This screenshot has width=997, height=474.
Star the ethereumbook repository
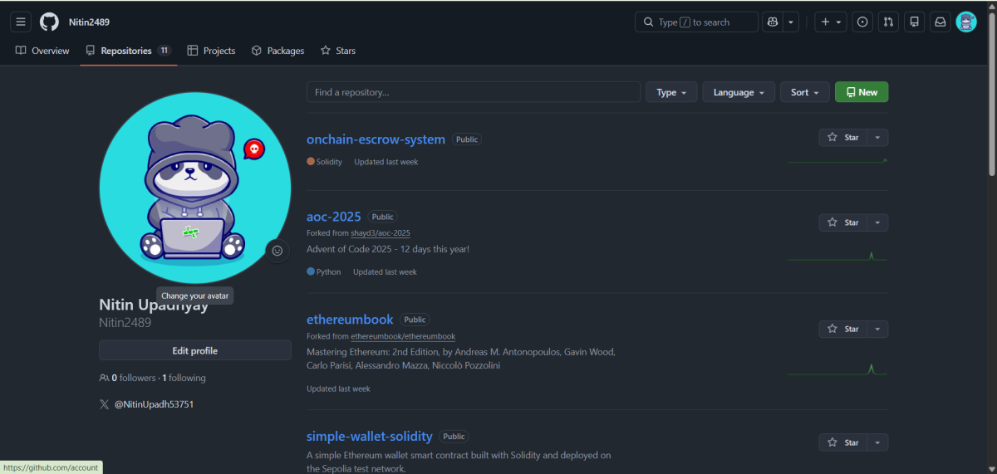tap(843, 330)
